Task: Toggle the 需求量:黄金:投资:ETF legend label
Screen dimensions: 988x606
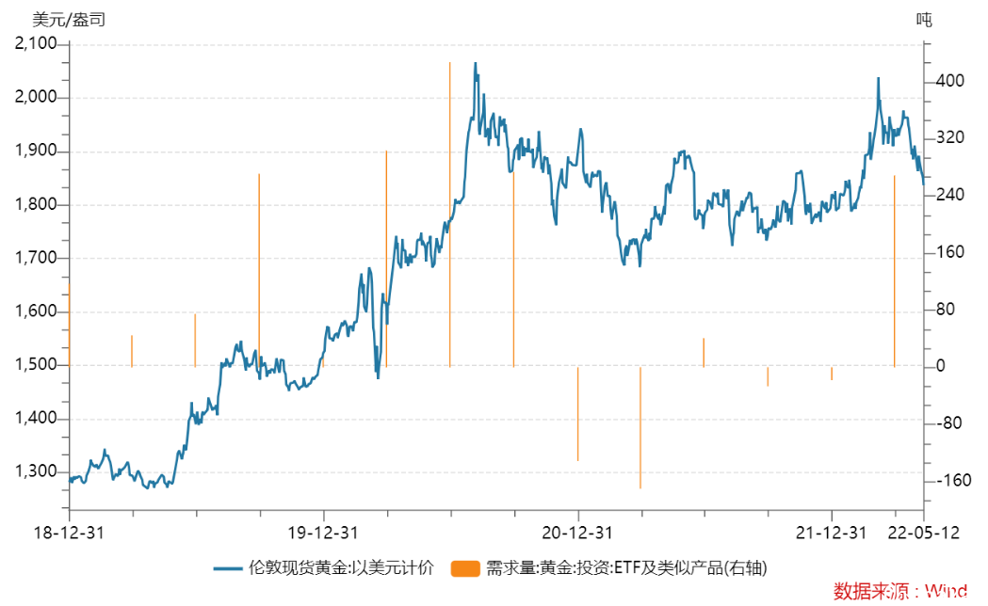Action: [x=626, y=568]
